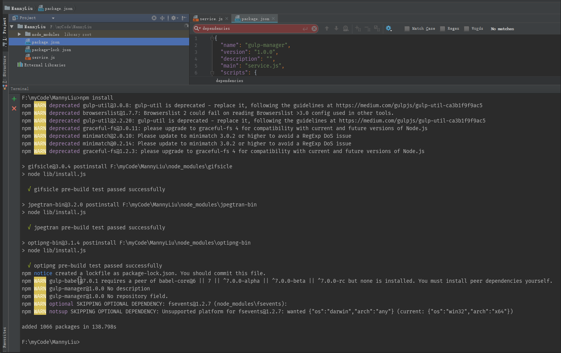561x353 pixels.
Task: Open find bar blue gear options
Action: [389, 28]
